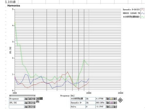Viewport: 145px width, 110px height.
Task: Click the purple Dynaudio cursor color swatch
Action: click(x=111, y=103)
